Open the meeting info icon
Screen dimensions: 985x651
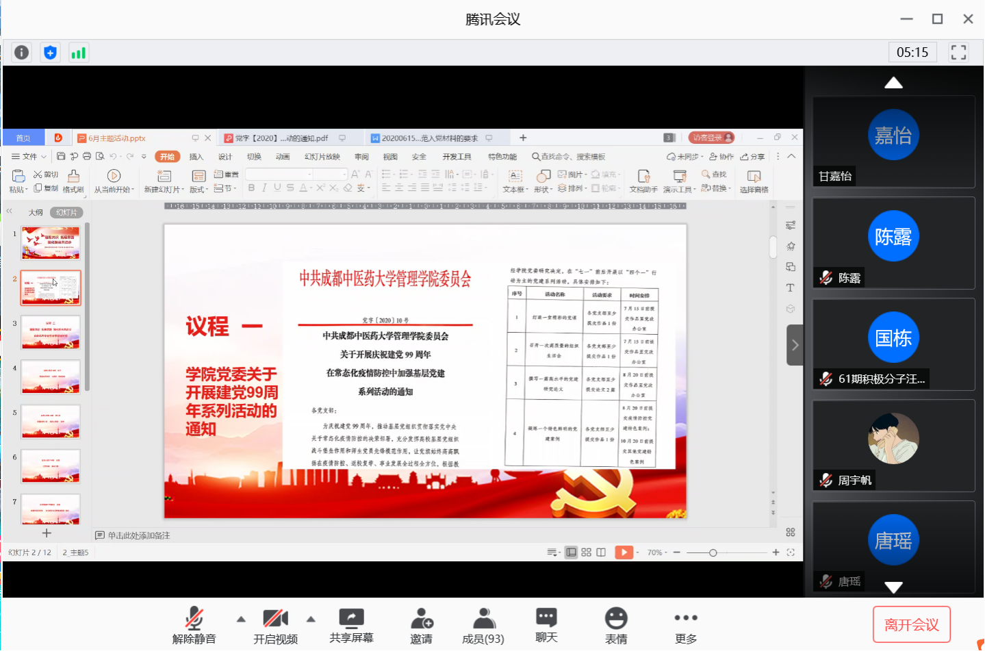[x=22, y=53]
